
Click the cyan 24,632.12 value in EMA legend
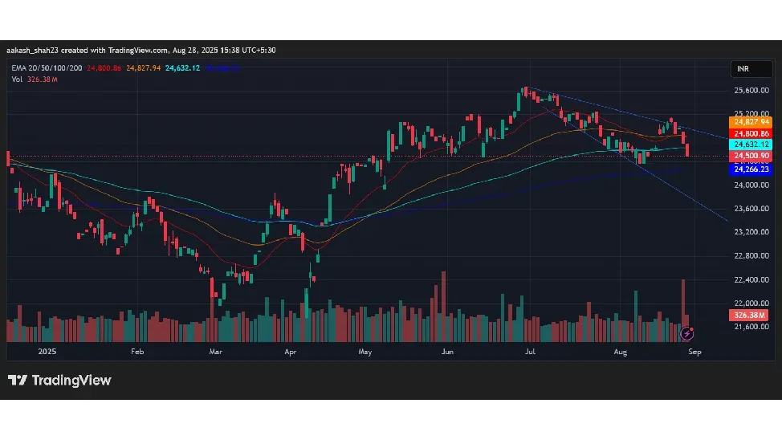tap(182, 67)
